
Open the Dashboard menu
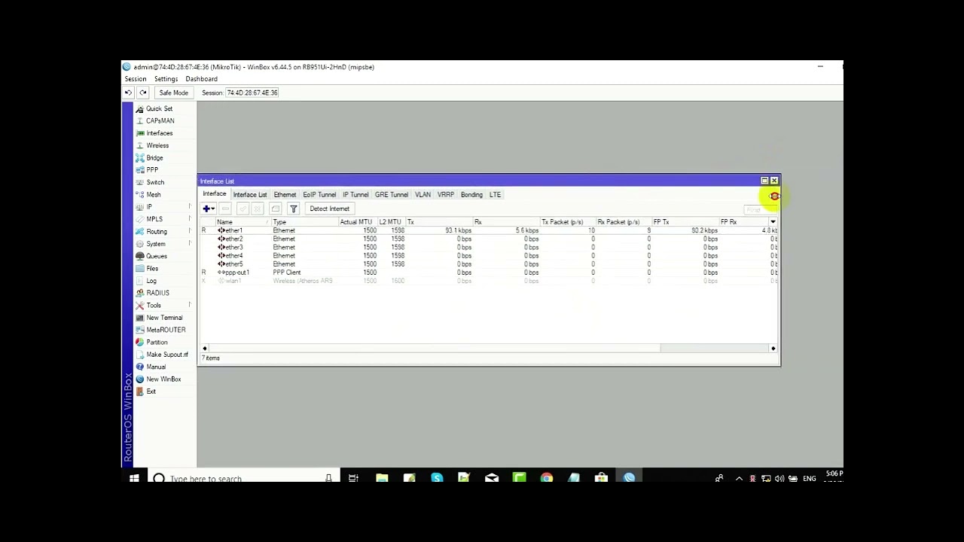[201, 79]
